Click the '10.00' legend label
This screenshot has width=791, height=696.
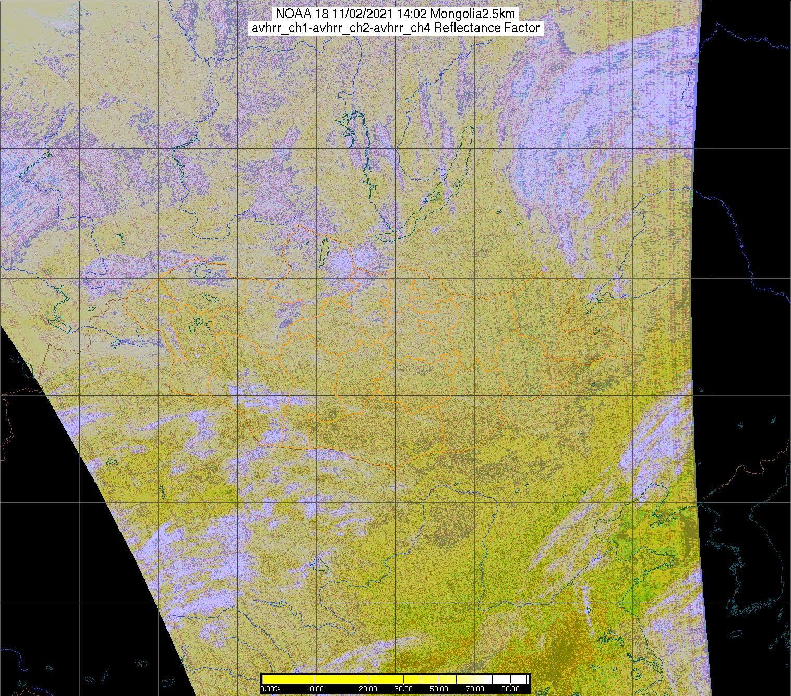[315, 689]
